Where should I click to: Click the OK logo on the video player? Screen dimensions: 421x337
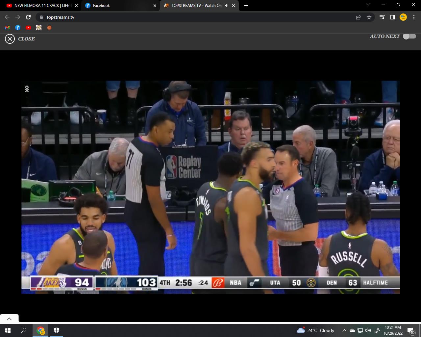27,89
